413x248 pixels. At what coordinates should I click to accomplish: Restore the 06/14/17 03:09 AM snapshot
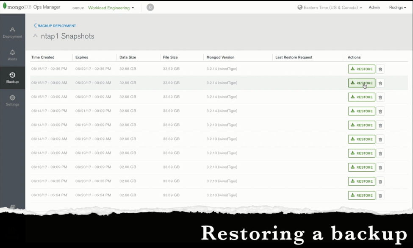tap(362, 153)
